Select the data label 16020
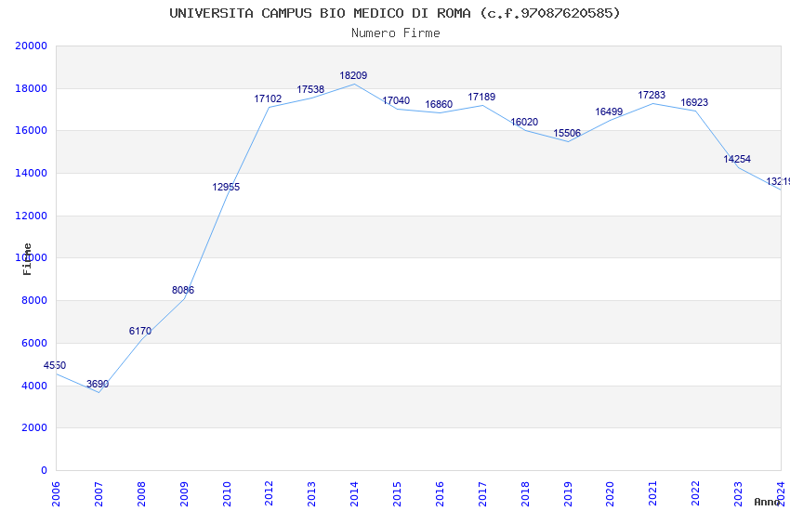 click(x=524, y=122)
